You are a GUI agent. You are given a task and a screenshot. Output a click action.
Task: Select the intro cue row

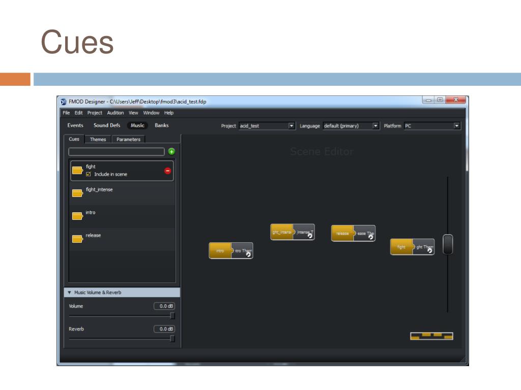[x=122, y=216]
